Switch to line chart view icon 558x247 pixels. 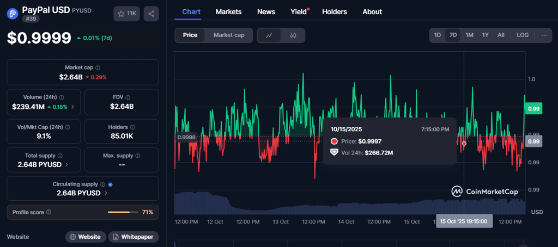[x=269, y=35]
